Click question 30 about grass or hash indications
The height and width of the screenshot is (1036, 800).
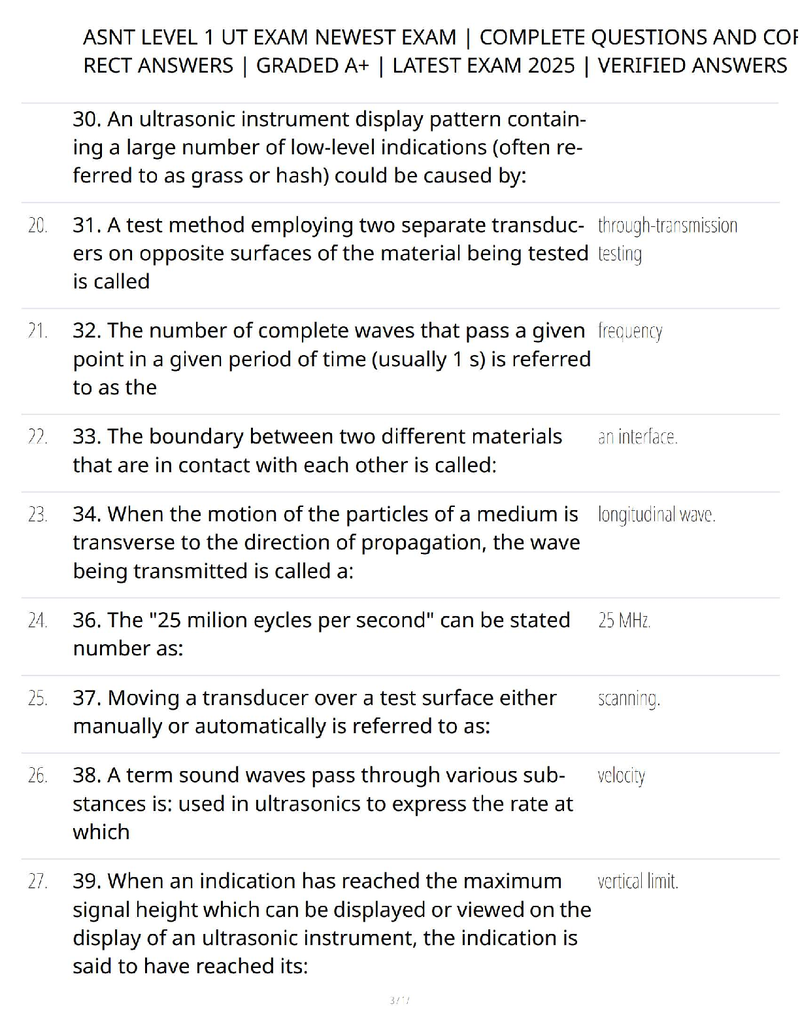point(329,147)
